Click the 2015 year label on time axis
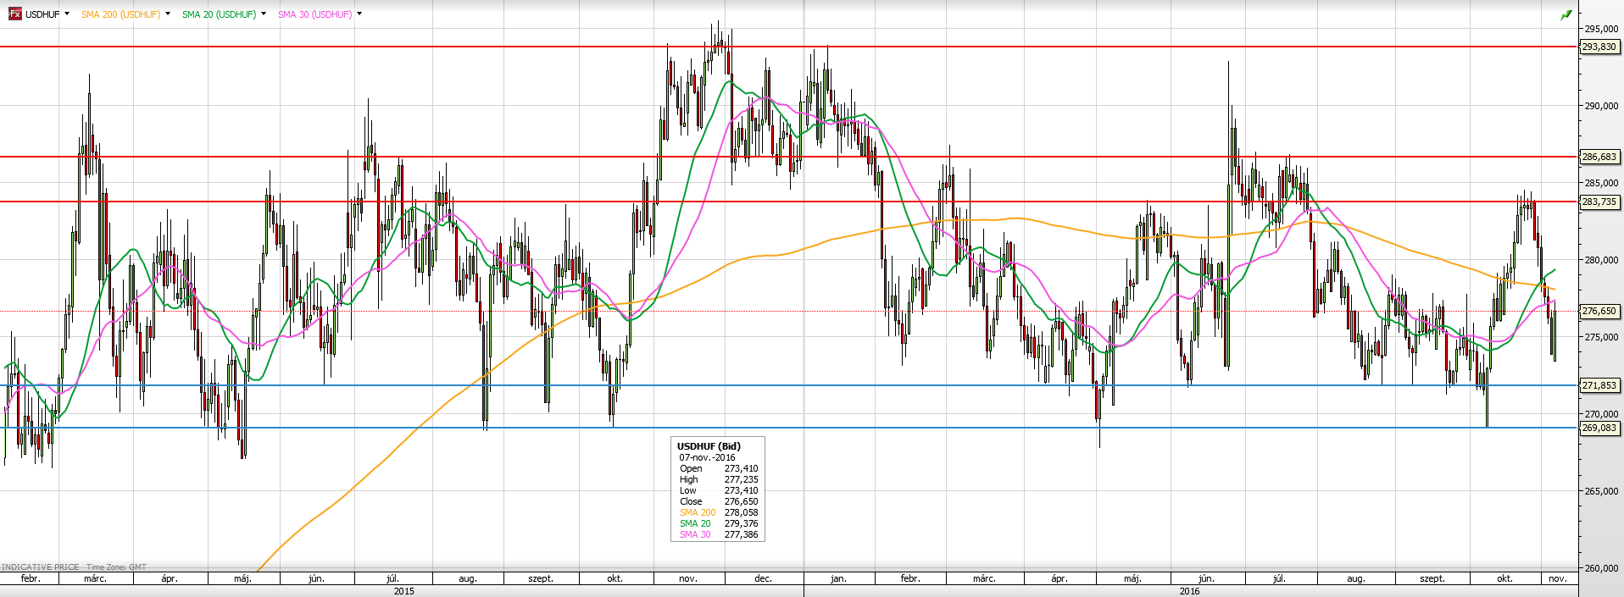Viewport: 1624px width, 597px height. [x=403, y=591]
